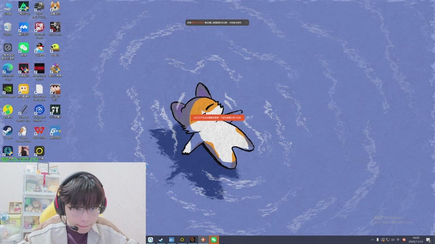The image size is (435, 244).
Task: Click the webcam overlay video
Action: (x=73, y=203)
